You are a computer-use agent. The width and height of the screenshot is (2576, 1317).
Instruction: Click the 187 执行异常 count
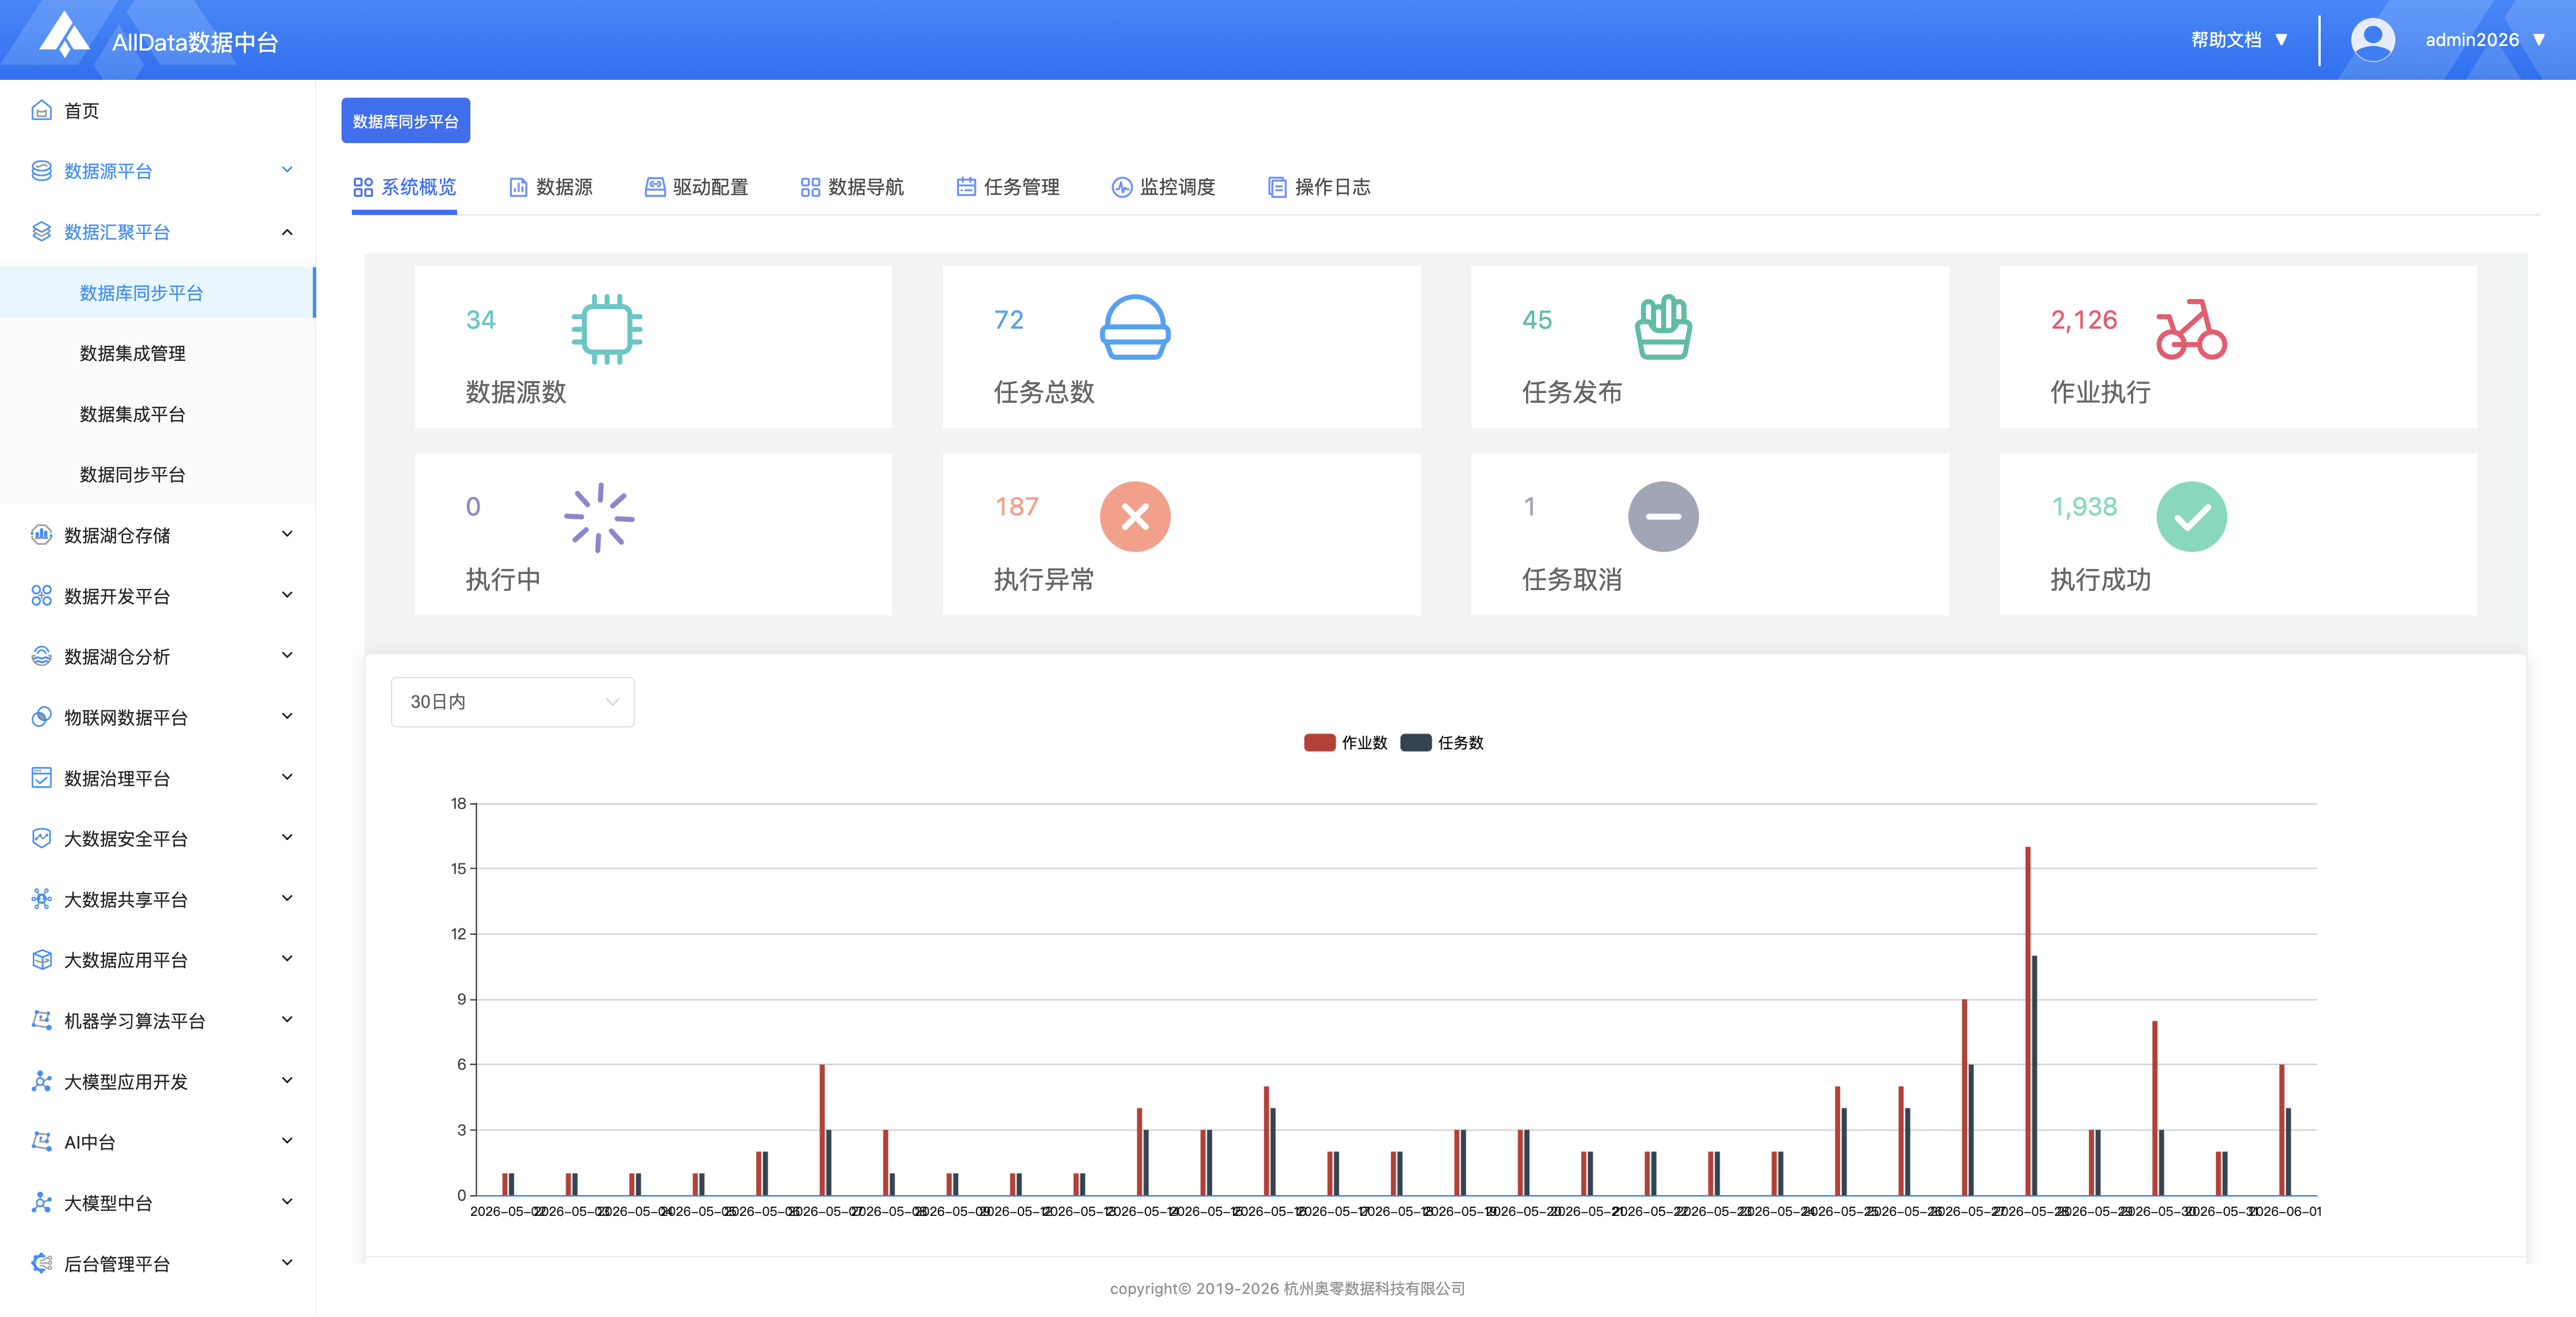point(1016,507)
